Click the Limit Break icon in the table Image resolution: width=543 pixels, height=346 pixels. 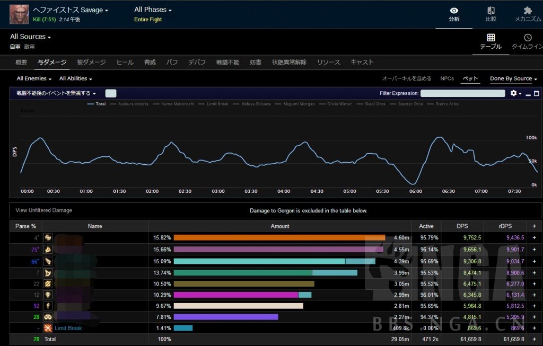click(48, 328)
